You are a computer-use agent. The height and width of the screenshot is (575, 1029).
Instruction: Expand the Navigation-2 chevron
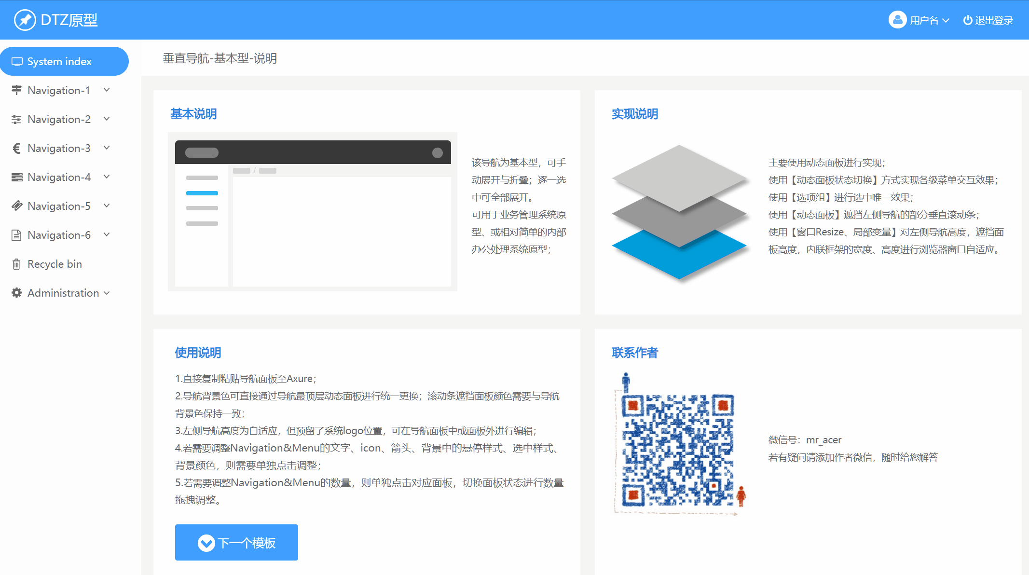point(107,119)
